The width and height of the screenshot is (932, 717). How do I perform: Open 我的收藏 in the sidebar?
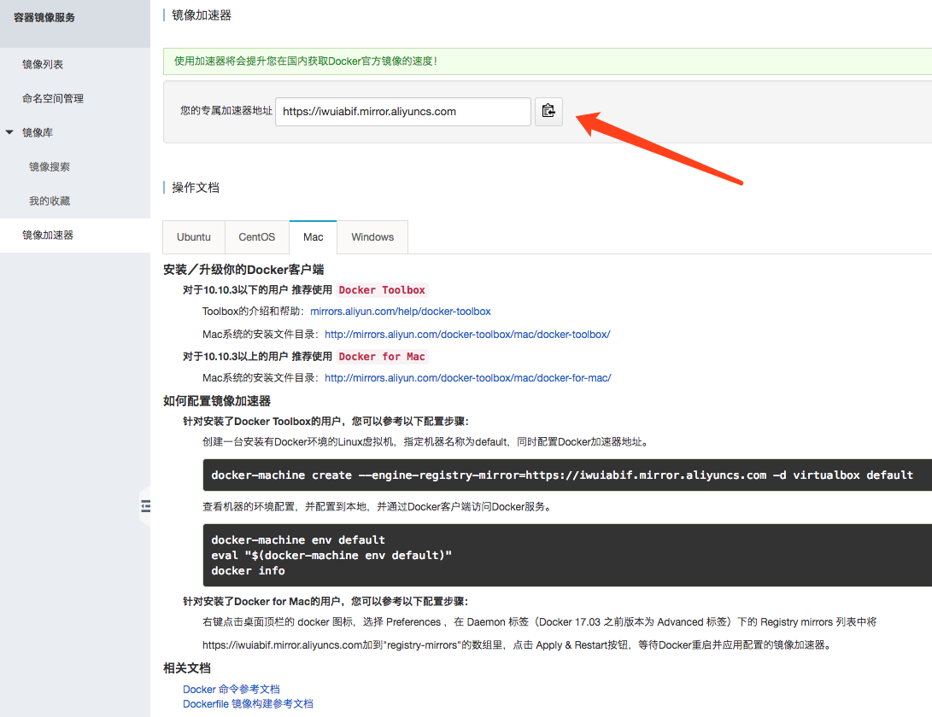[50, 201]
